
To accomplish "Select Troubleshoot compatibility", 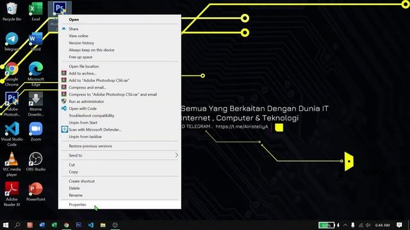I will pyautogui.click(x=120, y=116).
